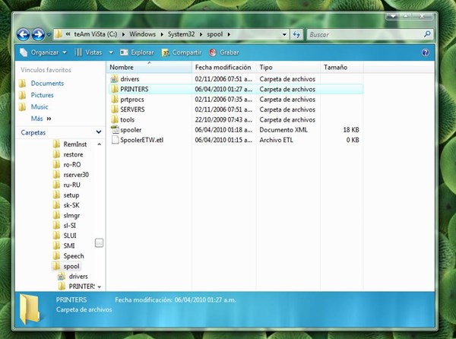Select the Speech folder in tree
This screenshot has width=456, height=339.
click(x=74, y=256)
